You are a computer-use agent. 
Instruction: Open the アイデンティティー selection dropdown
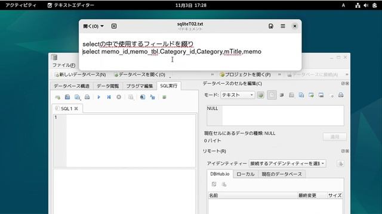pyautogui.click(x=287, y=164)
